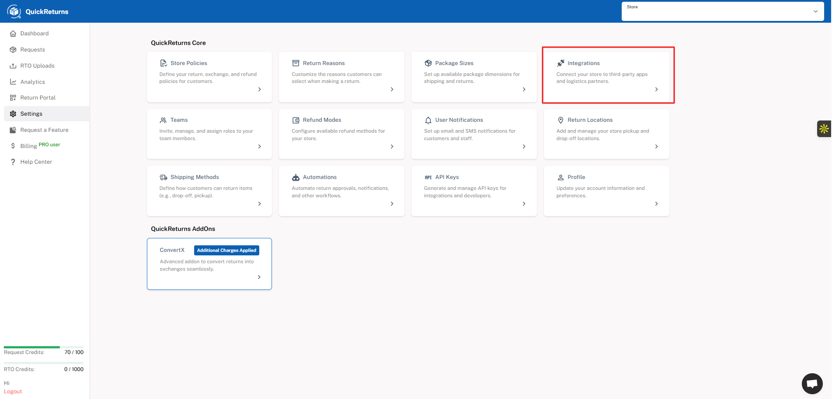The width and height of the screenshot is (832, 399).
Task: Click the yellow asterisk widget icon
Action: tap(824, 129)
